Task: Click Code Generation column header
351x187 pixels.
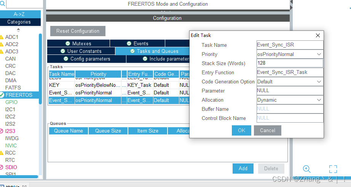Action: 166,74
